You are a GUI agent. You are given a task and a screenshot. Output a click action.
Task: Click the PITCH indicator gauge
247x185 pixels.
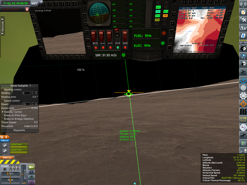[24, 174]
